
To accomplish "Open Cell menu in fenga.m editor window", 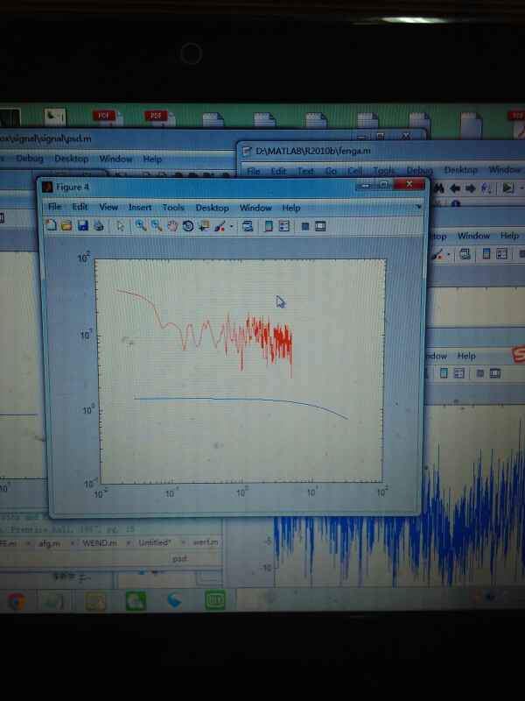I will tap(355, 171).
